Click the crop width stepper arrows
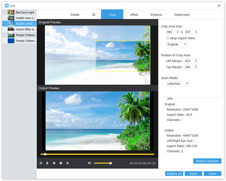The width and height of the screenshot is (226, 181). [178, 32]
